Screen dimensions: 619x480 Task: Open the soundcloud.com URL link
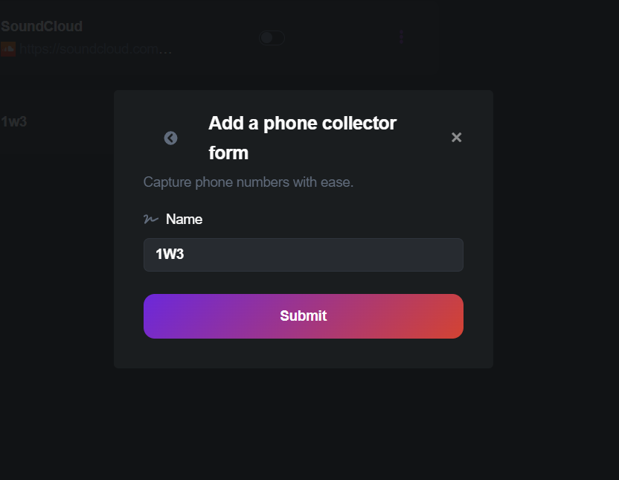[96, 49]
